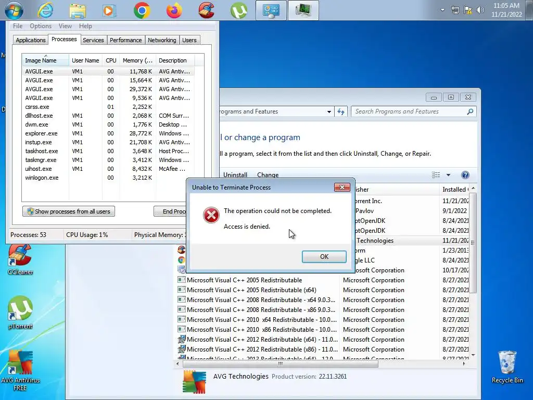The width and height of the screenshot is (533, 400).
Task: Select the explorer.exe process row
Action: 108,133
